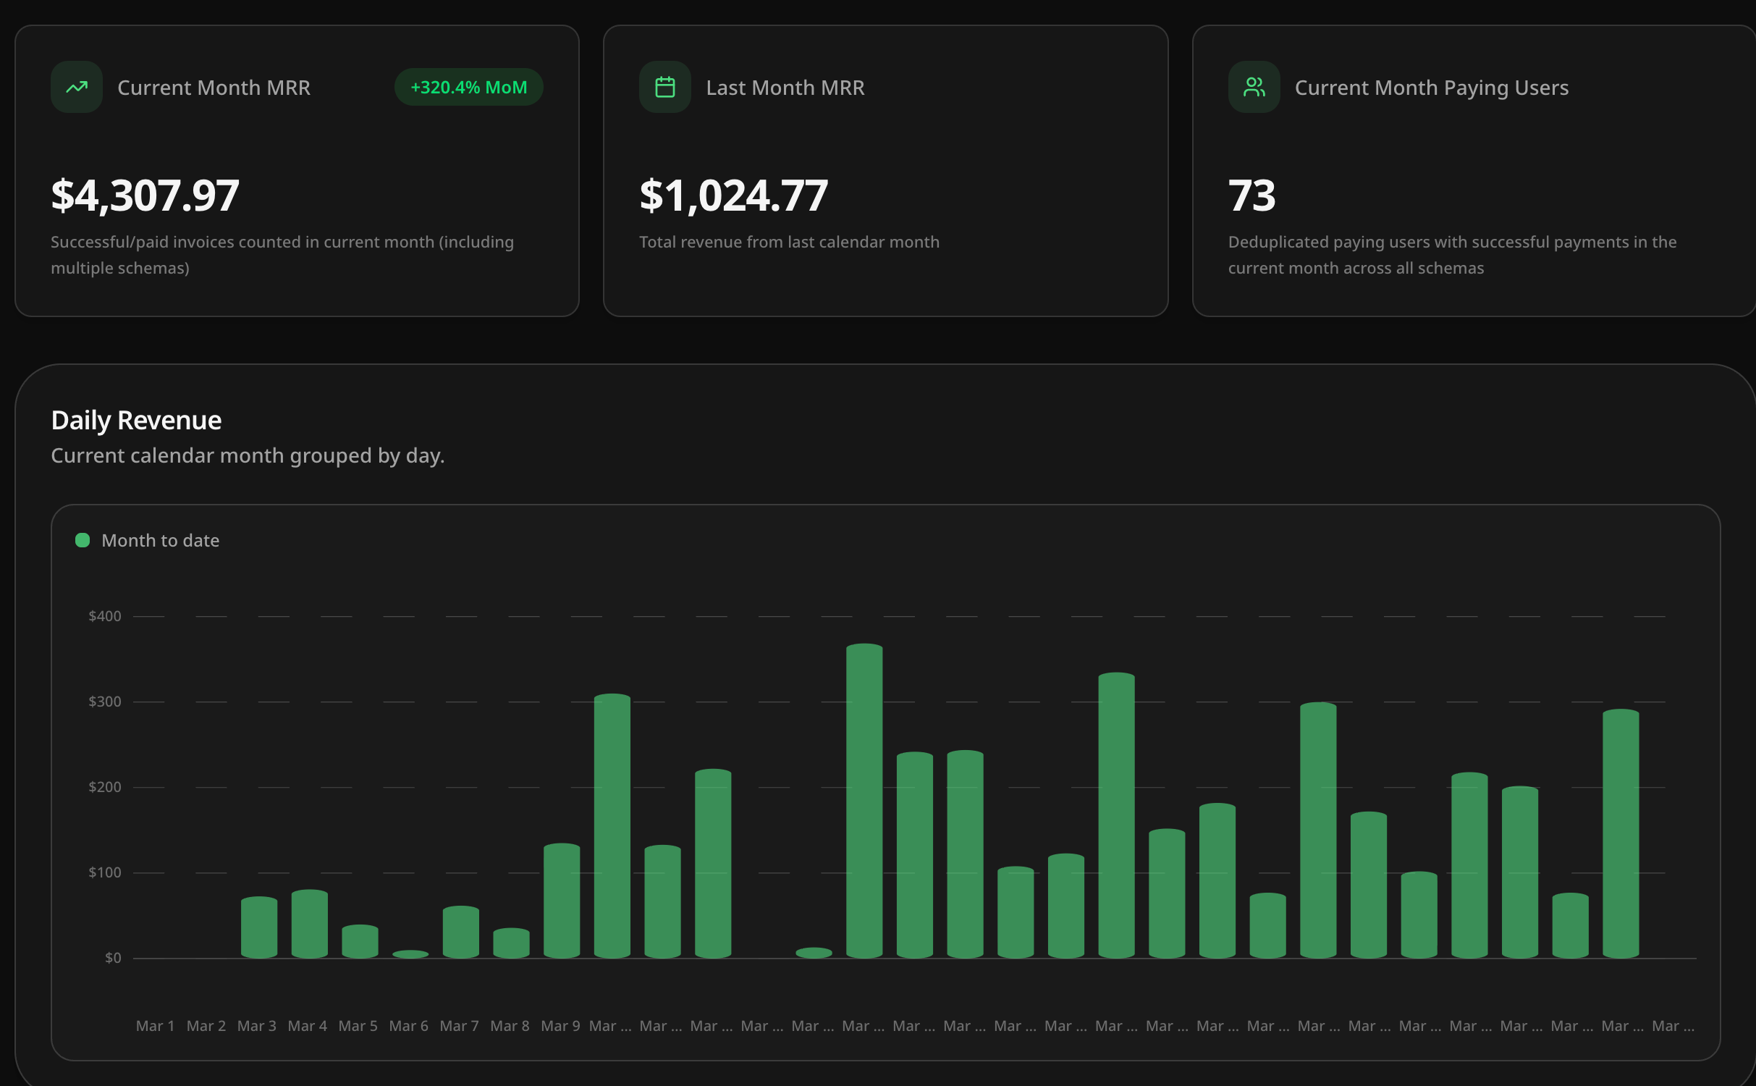Click the $400 y-axis label

tap(104, 616)
